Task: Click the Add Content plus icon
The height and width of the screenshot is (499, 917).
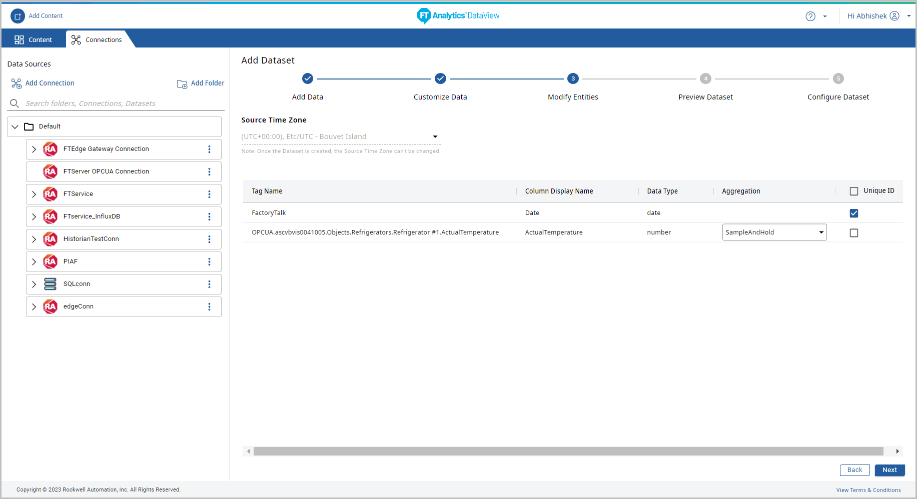Action: click(x=18, y=16)
